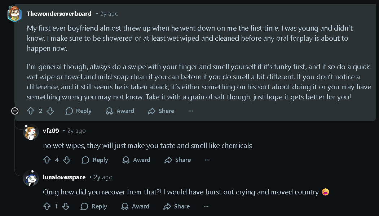This screenshot has height=216, width=379.
Task: Open vfz09's username profile link
Action: 51,131
